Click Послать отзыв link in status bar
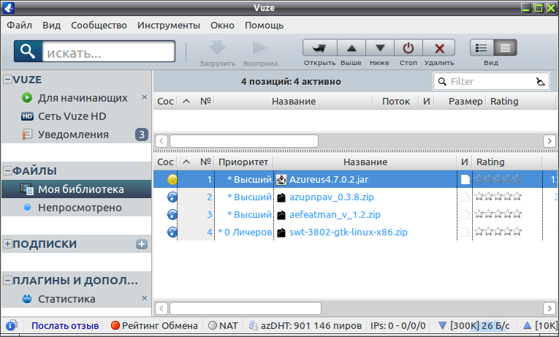 [65, 325]
